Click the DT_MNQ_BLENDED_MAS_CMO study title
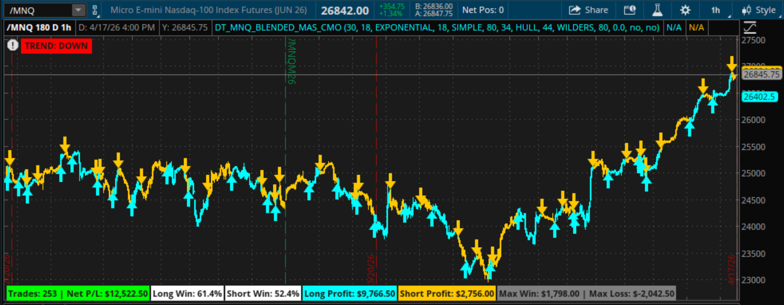This screenshot has height=305, width=784. click(x=437, y=27)
